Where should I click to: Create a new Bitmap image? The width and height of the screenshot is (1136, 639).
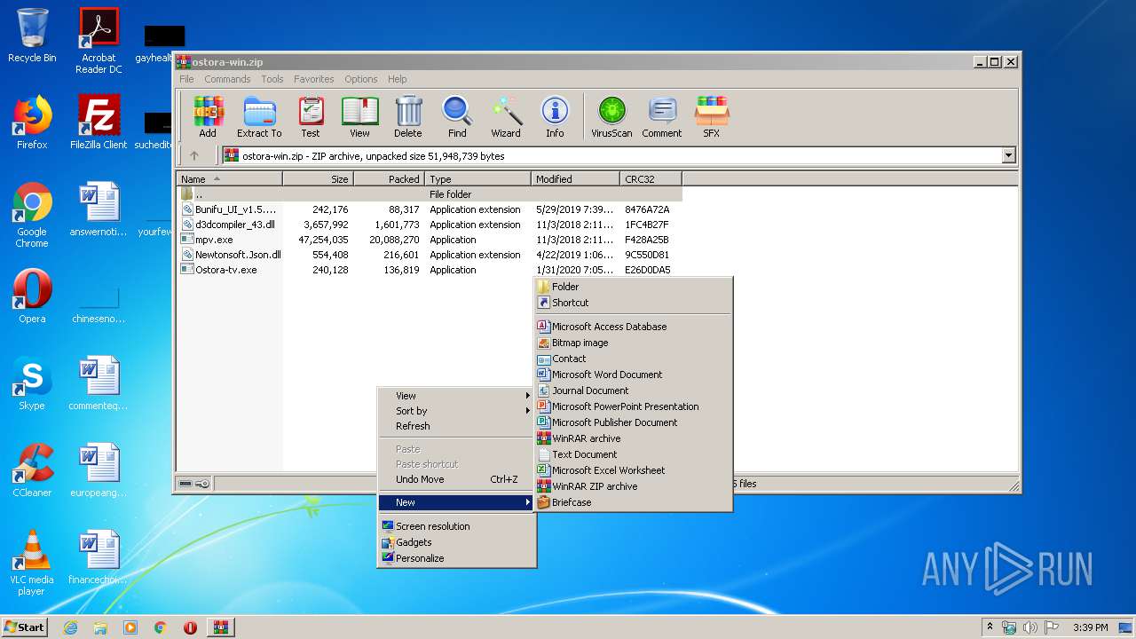633,343
